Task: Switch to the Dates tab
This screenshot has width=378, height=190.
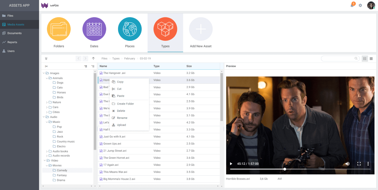Action: click(94, 33)
